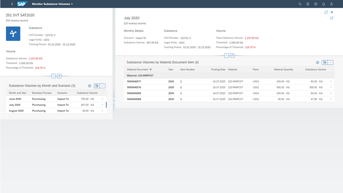Click the Posting Date column header
The height and width of the screenshot is (193, 343).
218,69
